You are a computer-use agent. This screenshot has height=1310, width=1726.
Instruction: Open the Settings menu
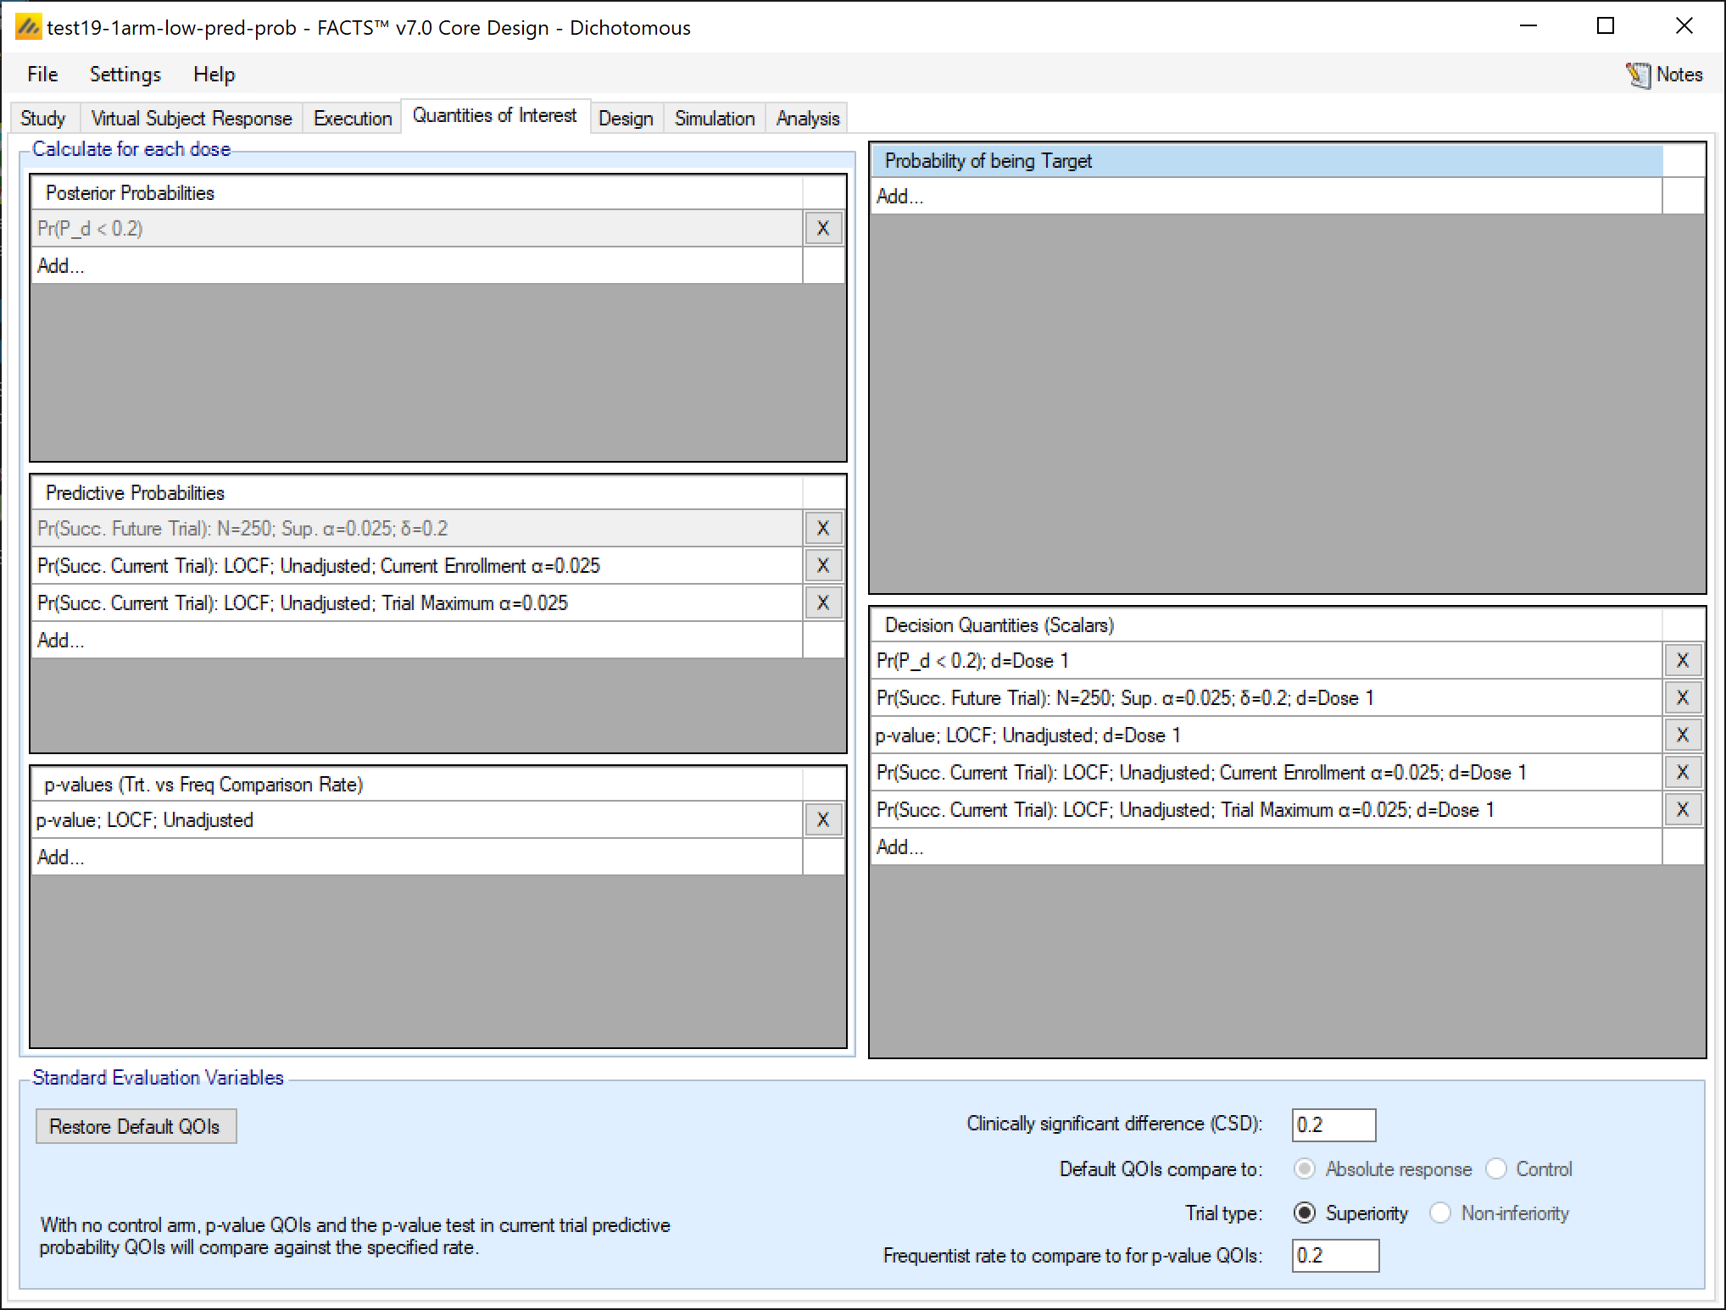click(125, 75)
